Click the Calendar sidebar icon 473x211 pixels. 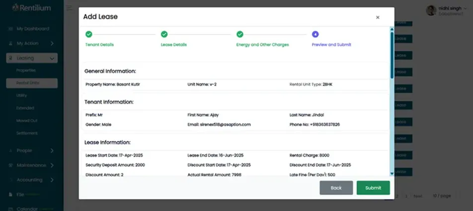(x=10, y=209)
